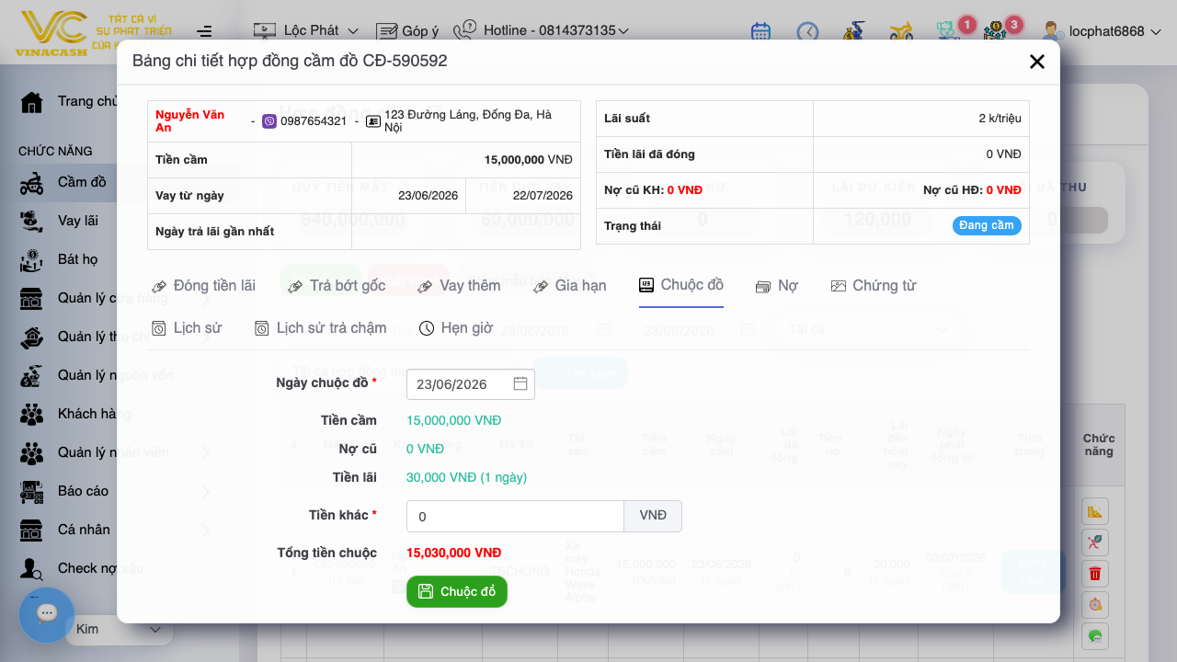Viewport: 1177px width, 662px height.
Task: Switch to the Đóng tiền lãi tab
Action: (x=204, y=286)
